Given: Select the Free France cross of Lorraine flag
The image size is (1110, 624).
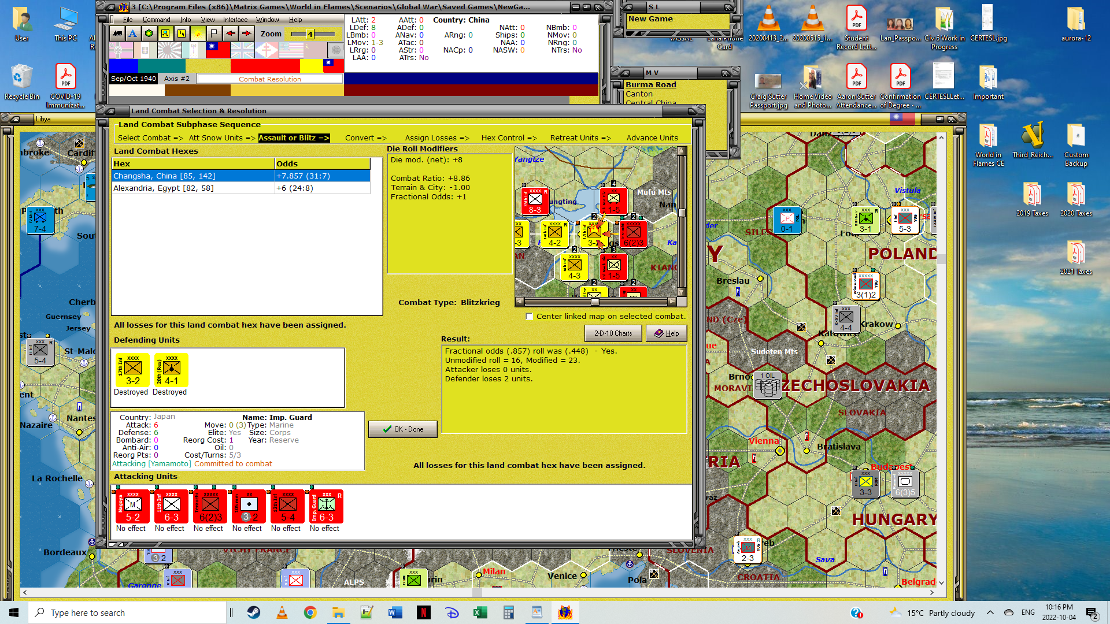Looking at the screenshot, I should [267, 50].
